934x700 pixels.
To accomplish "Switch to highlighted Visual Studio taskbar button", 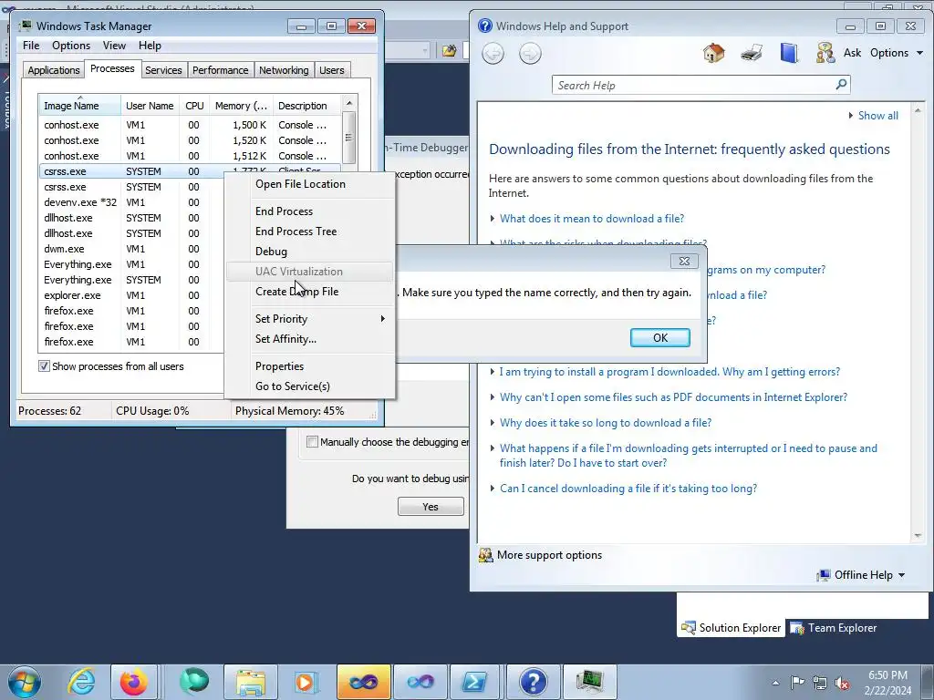I will 363,682.
